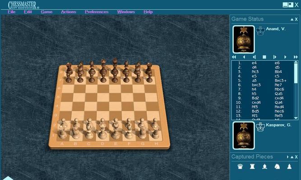Image resolution: width=301 pixels, height=180 pixels.
Task: Collapse the Game Status panel
Action: tap(292, 19)
